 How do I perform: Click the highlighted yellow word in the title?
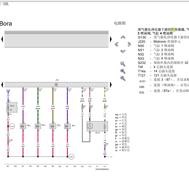[x=173, y=30]
